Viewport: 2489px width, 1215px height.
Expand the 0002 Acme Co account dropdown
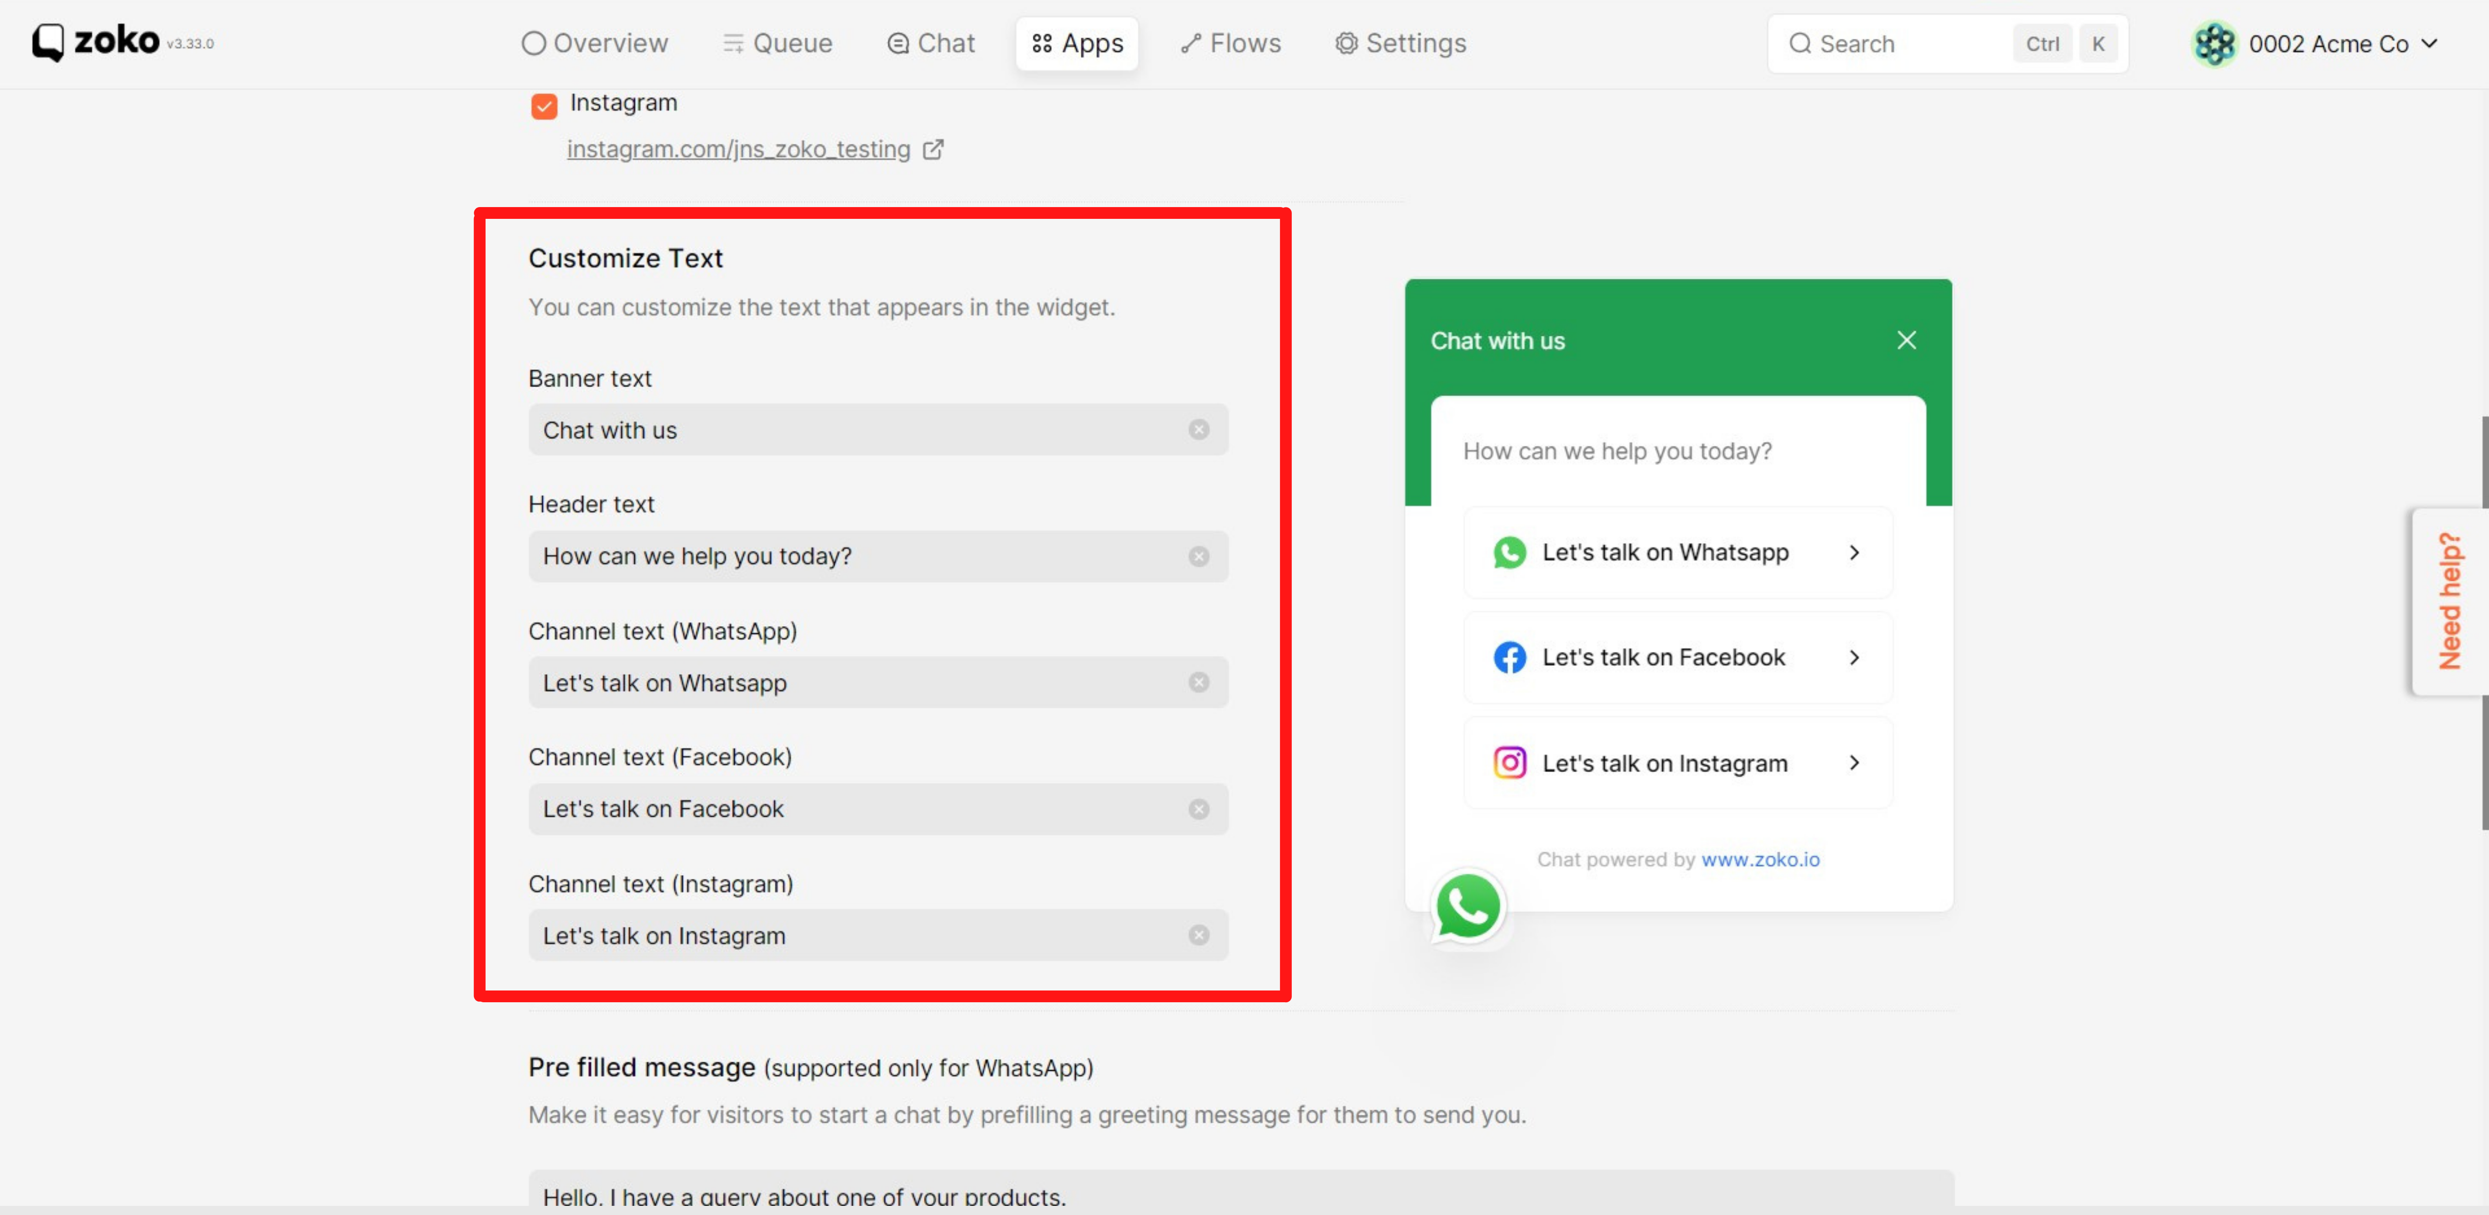[2429, 44]
